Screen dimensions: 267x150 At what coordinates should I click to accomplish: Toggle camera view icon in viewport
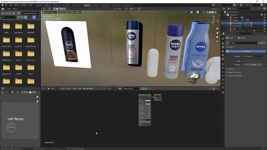point(217,37)
